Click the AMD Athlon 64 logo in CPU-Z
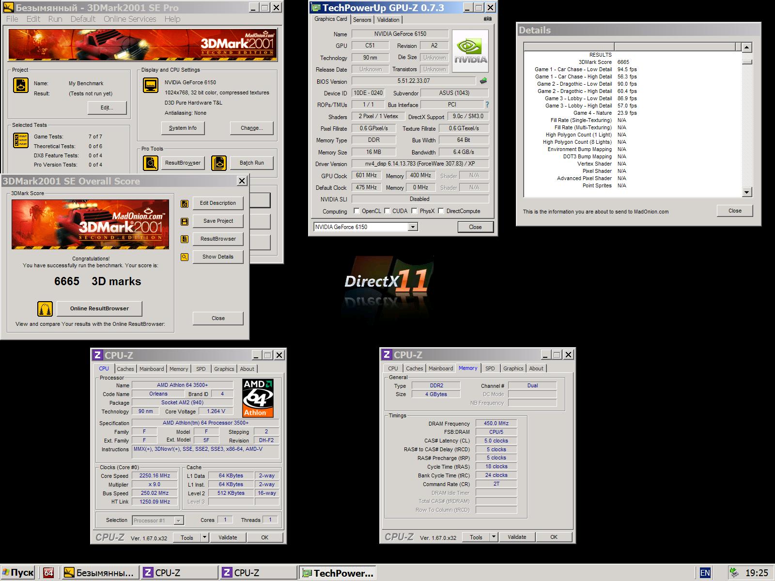The width and height of the screenshot is (775, 581). click(258, 398)
